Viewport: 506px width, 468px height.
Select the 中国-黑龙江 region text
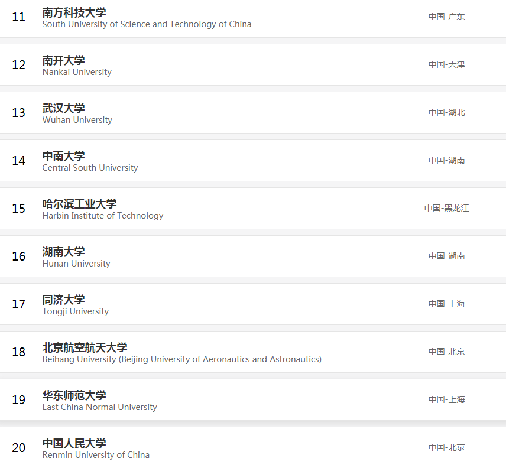coord(448,208)
